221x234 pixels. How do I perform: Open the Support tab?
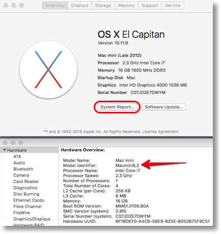coord(150,6)
